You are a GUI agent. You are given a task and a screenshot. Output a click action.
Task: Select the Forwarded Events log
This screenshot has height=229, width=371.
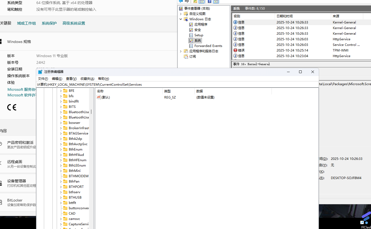coord(208,46)
